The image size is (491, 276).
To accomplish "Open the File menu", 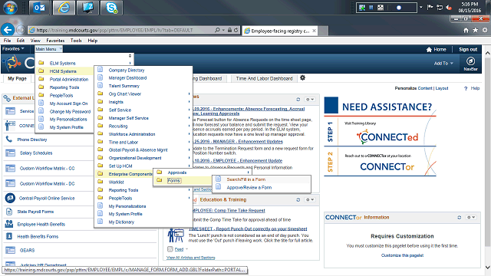I will tap(7, 41).
